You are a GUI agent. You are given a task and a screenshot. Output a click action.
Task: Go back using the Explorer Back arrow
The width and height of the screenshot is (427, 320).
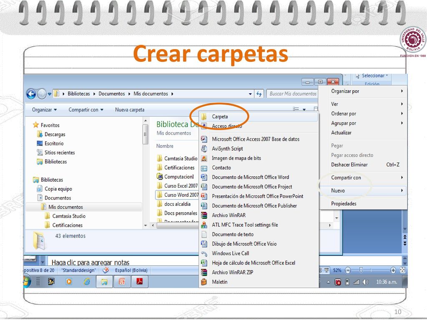[31, 94]
